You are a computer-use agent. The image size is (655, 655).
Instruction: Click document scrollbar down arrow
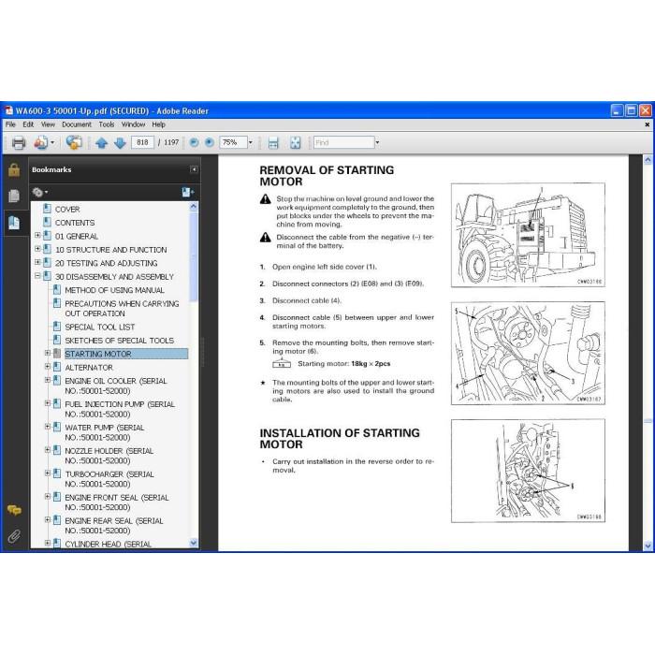click(x=648, y=546)
